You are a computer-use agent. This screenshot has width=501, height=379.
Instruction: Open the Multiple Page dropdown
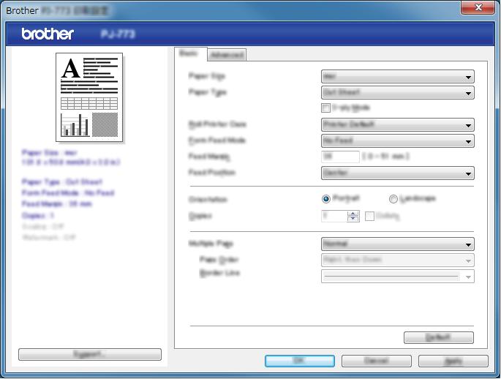click(397, 244)
